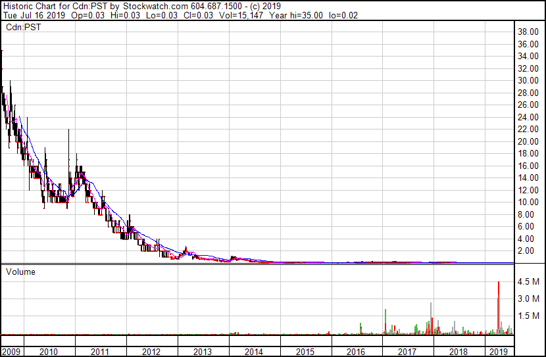This screenshot has width=546, height=357.
Task: Click the 32.00 price axis label
Action: click(528, 68)
